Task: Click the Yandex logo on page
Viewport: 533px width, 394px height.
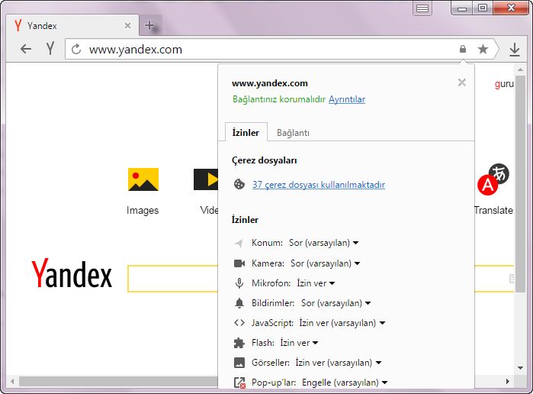Action: [72, 273]
